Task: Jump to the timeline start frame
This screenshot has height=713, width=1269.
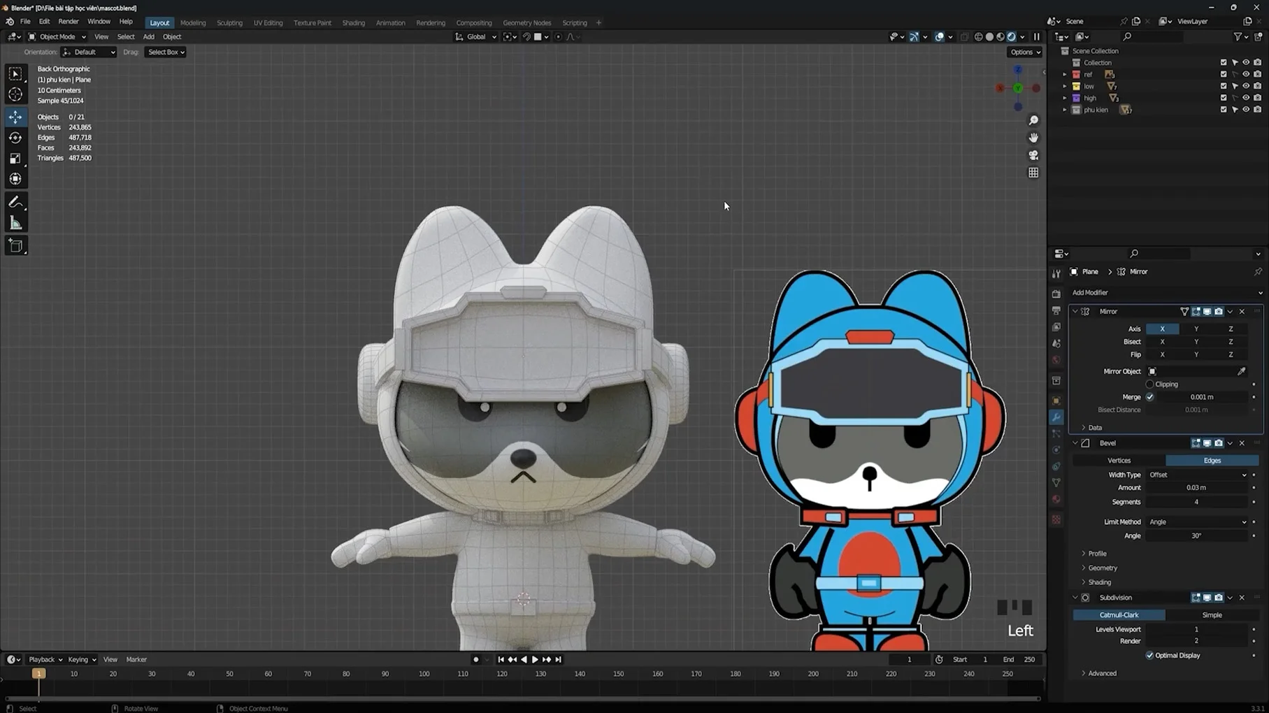Action: [x=501, y=659]
